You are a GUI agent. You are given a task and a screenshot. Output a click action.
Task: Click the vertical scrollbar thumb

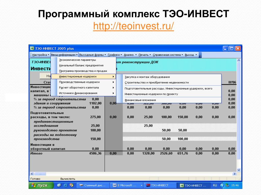[239, 111]
